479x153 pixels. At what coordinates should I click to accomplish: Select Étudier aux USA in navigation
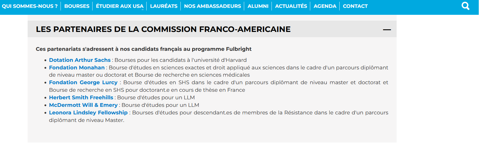[x=120, y=6]
